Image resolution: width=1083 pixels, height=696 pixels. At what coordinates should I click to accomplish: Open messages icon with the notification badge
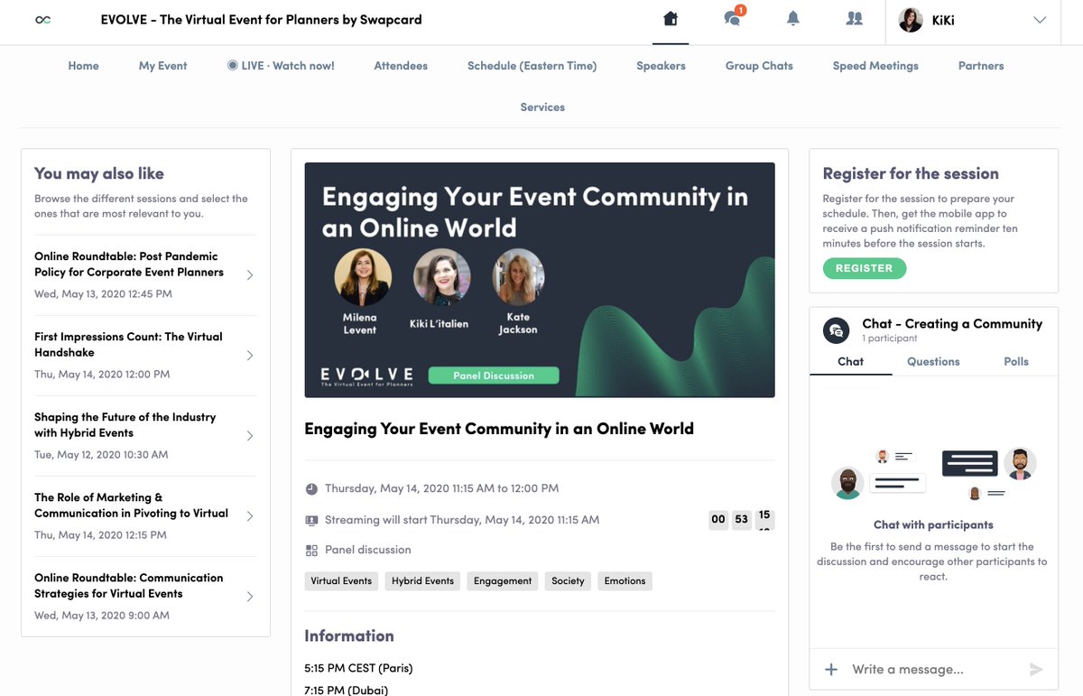(733, 19)
